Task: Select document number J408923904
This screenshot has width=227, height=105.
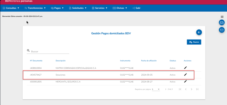Action: pos(36,68)
